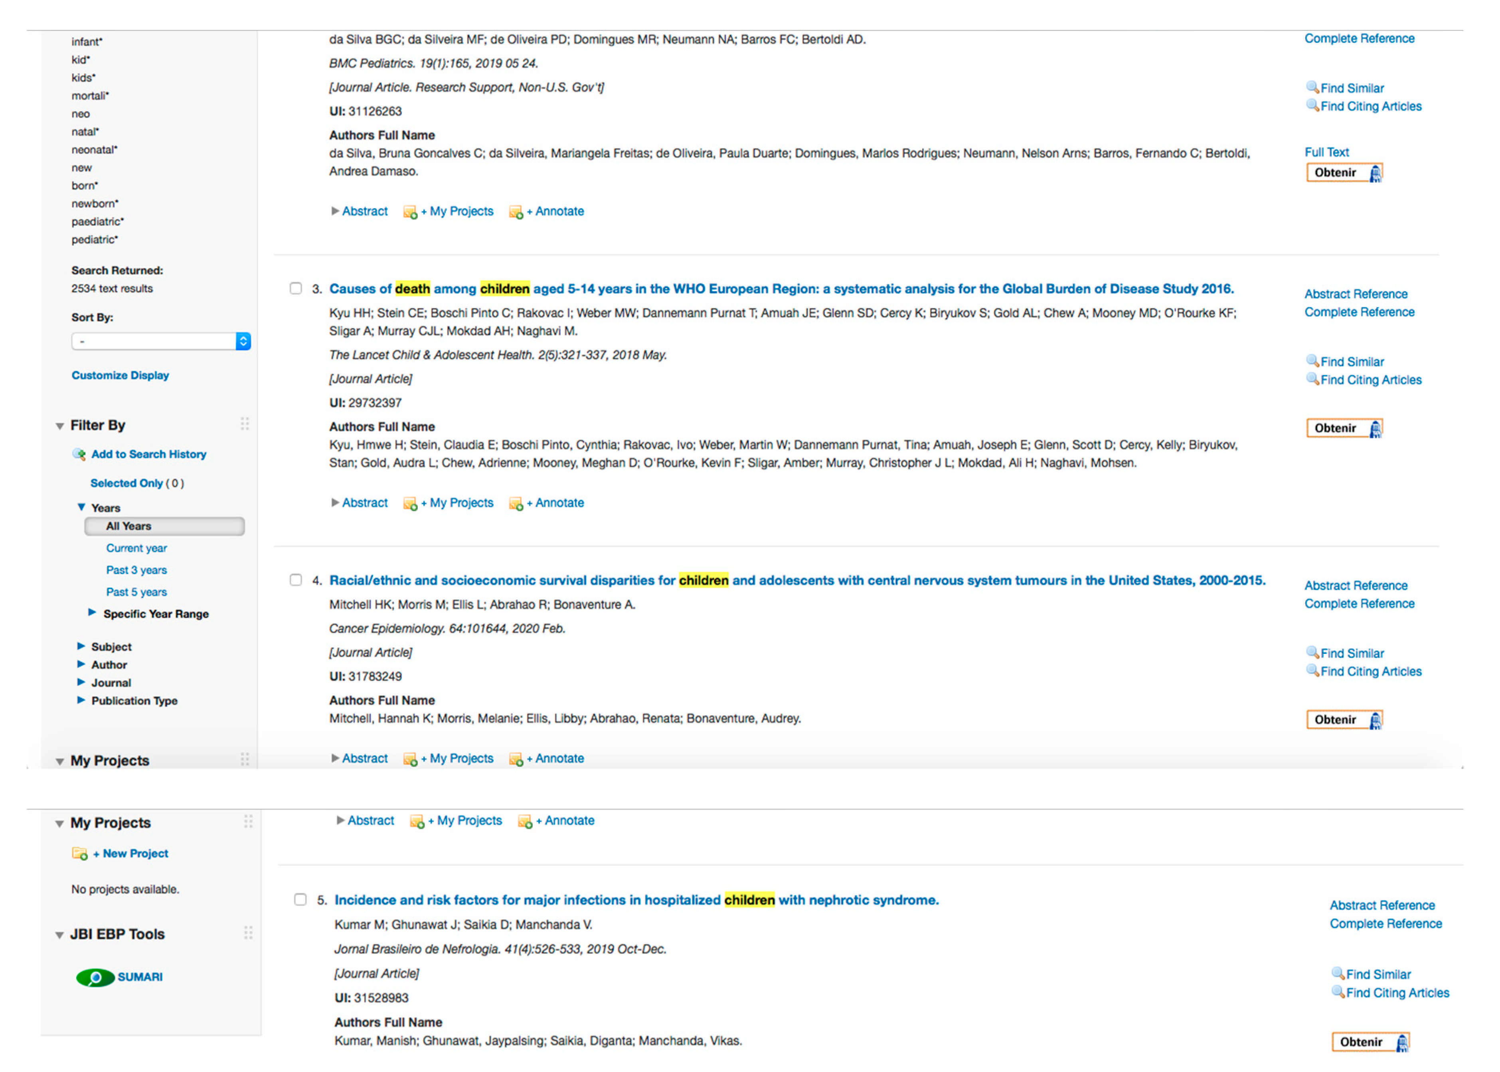Click the My Projects folder icon under result 3
The height and width of the screenshot is (1072, 1500).
pos(409,503)
